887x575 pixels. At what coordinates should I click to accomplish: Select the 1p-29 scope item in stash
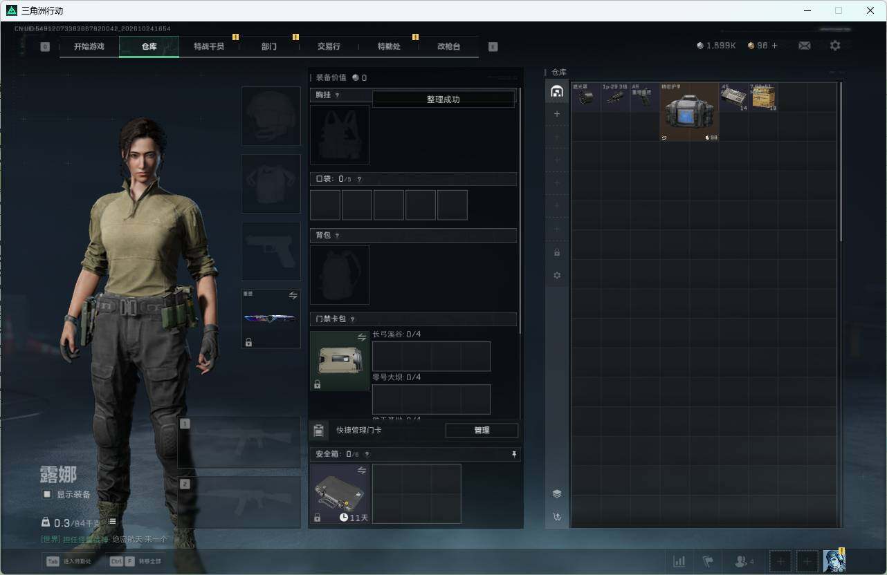(615, 97)
